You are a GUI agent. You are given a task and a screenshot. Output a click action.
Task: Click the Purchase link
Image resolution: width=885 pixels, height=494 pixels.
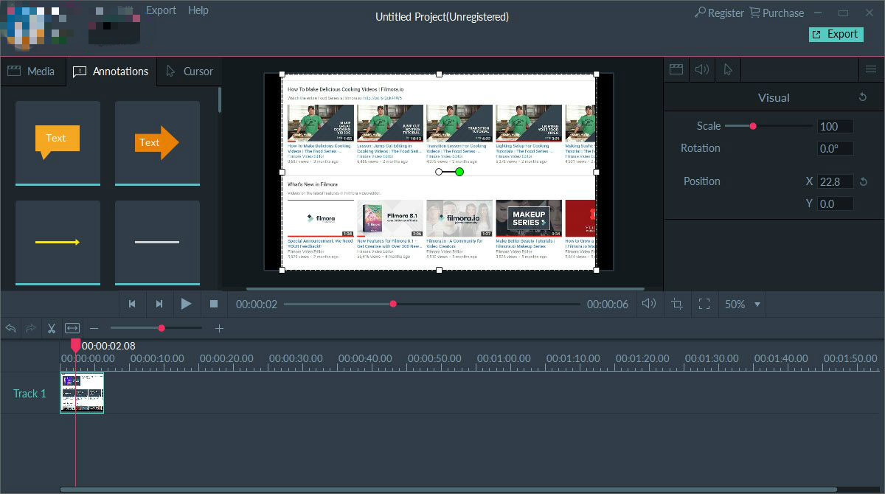[x=777, y=13]
